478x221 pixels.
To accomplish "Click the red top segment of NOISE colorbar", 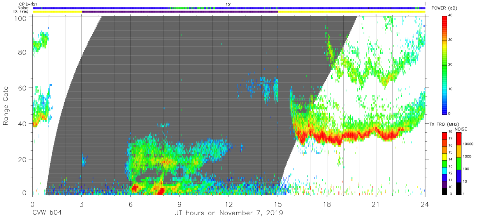I will click(x=460, y=139).
